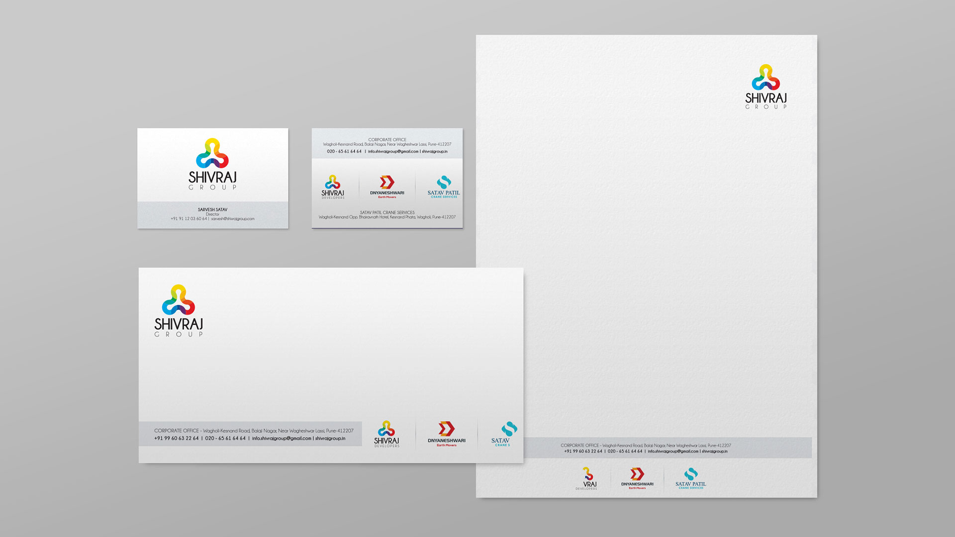Click Shivraj Developers logo on the envelope
The height and width of the screenshot is (537, 955).
386,434
